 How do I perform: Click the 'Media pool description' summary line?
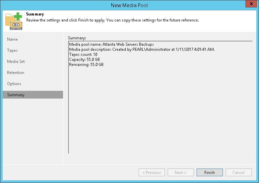coord(142,49)
